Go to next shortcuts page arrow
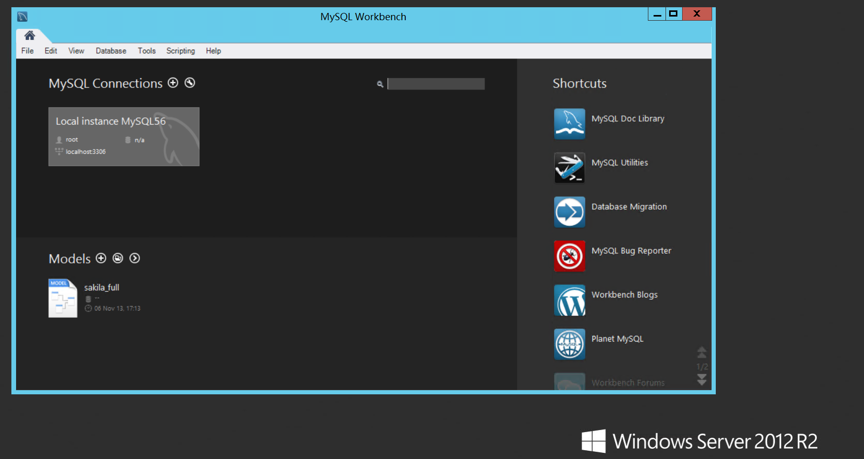This screenshot has width=864, height=459. pos(702,380)
